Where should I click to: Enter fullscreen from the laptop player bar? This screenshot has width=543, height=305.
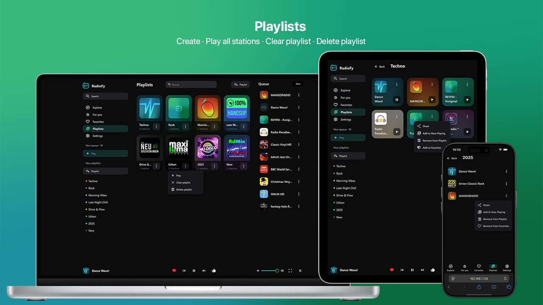pos(290,271)
